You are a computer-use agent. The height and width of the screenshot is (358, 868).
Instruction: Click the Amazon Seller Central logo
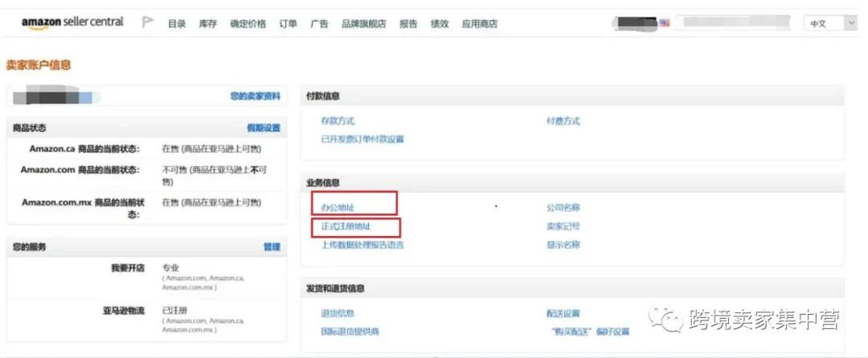72,23
